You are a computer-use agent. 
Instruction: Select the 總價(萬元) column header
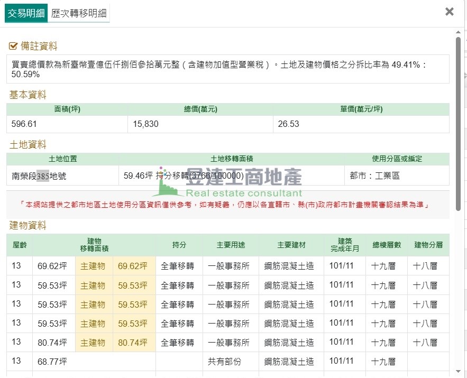[200, 109]
